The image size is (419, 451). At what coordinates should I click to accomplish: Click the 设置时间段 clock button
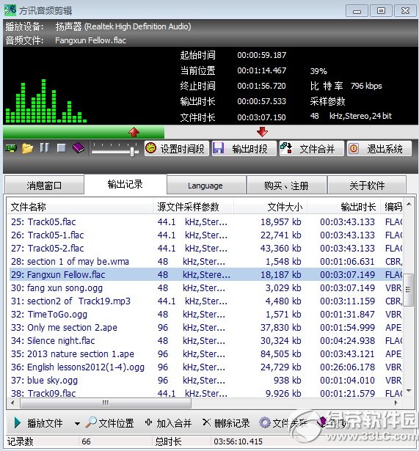[x=176, y=149]
